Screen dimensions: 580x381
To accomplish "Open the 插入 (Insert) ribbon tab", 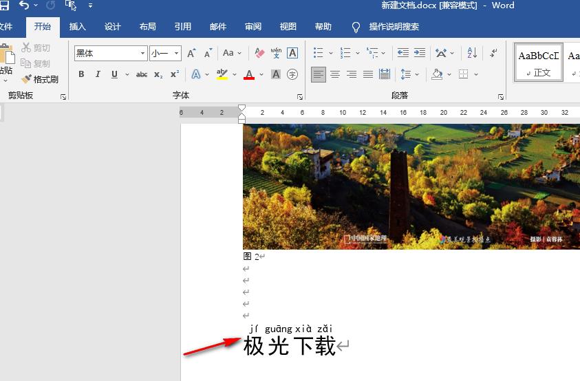I will pos(77,27).
